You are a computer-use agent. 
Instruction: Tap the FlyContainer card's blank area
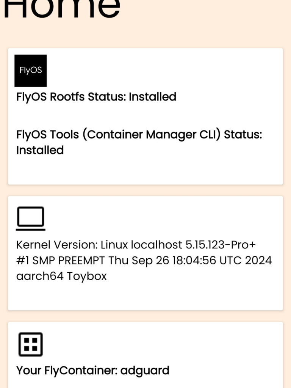[x=189, y=345]
